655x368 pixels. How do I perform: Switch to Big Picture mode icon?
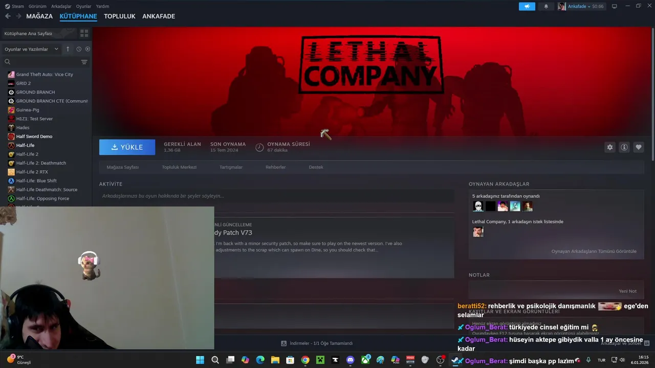pos(615,7)
